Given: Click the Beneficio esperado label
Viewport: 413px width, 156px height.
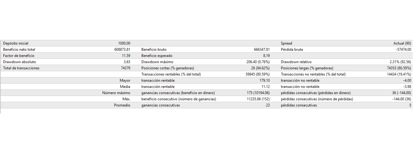Looking at the screenshot, I should click(x=157, y=56).
